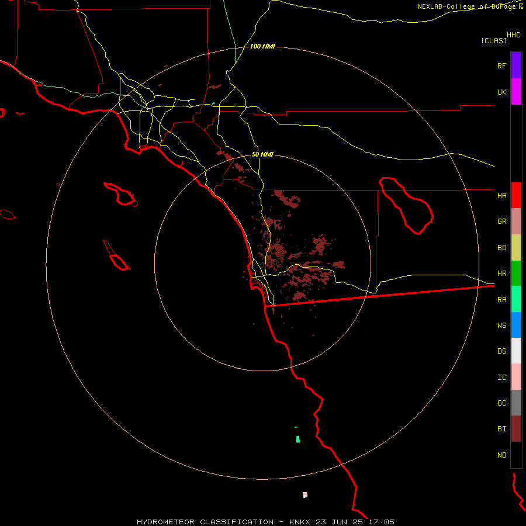Click the RF legend label
The height and width of the screenshot is (526, 526).
click(x=501, y=66)
